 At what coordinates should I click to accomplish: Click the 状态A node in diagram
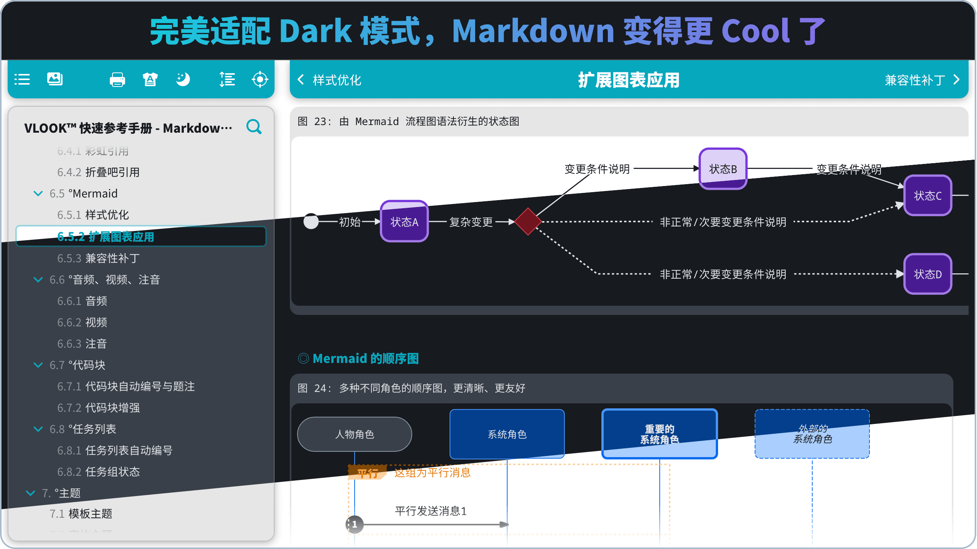pyautogui.click(x=404, y=222)
